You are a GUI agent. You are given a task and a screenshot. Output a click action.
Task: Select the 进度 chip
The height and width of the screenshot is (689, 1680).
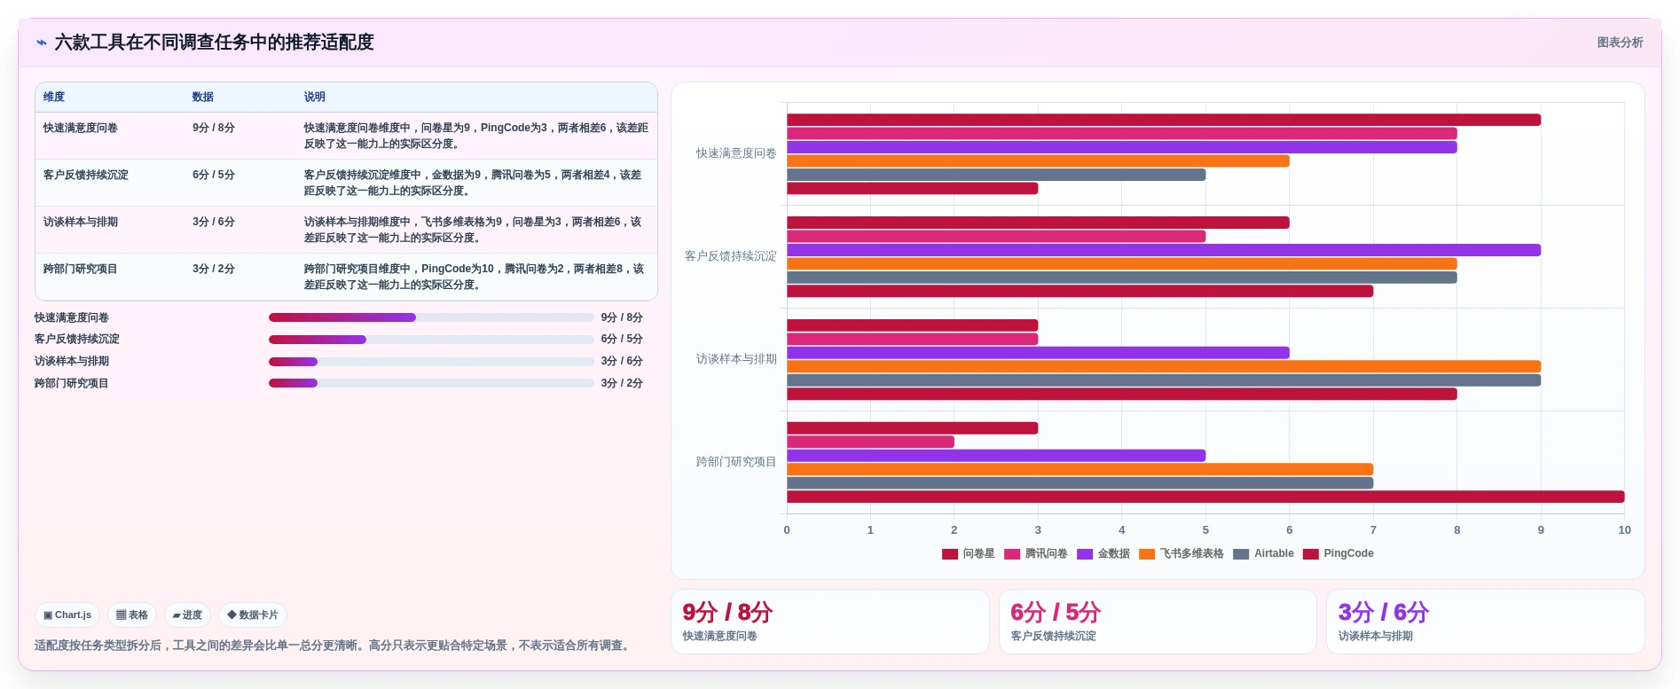click(x=187, y=615)
